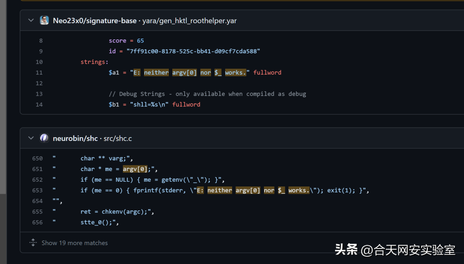Select line number 656 in shc.c

[x=37, y=222]
